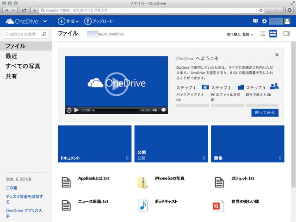Open the settings gear icon
This screenshot has width=296, height=222.
coord(264,21)
